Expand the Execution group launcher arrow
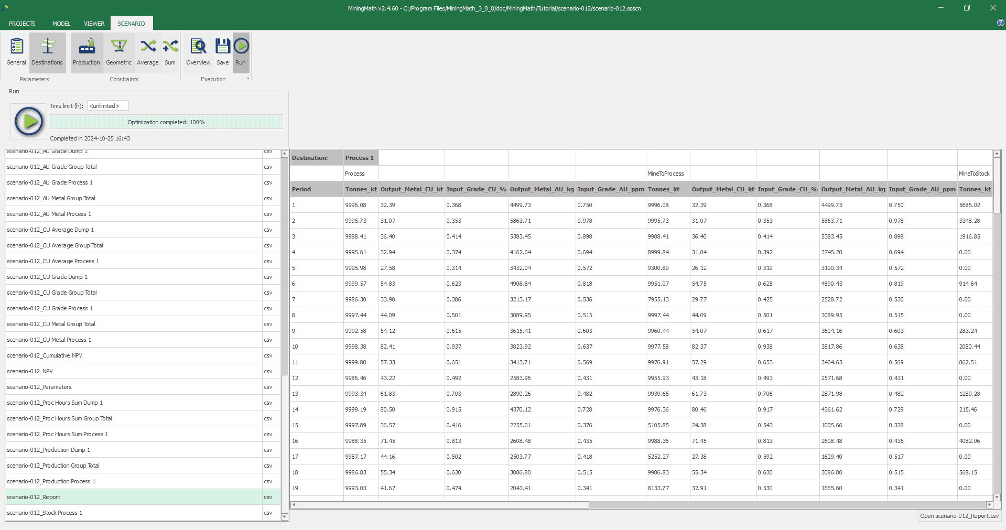The height and width of the screenshot is (530, 1006). pos(248,79)
